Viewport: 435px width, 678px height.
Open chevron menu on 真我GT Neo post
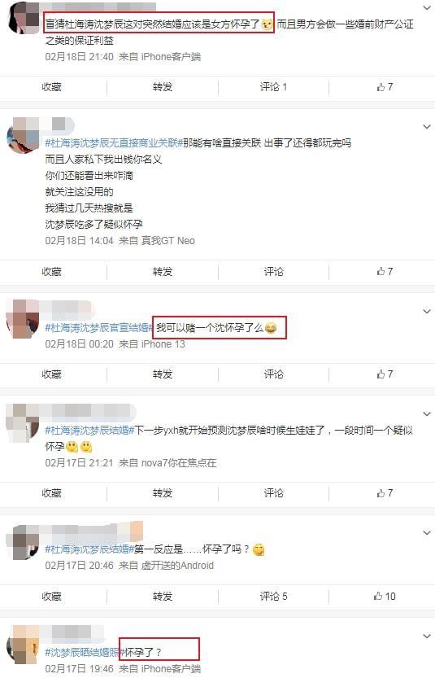(427, 127)
